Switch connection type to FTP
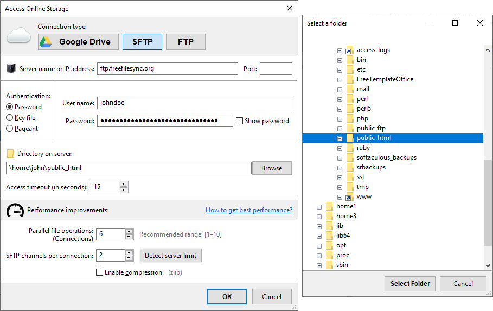 pos(185,42)
